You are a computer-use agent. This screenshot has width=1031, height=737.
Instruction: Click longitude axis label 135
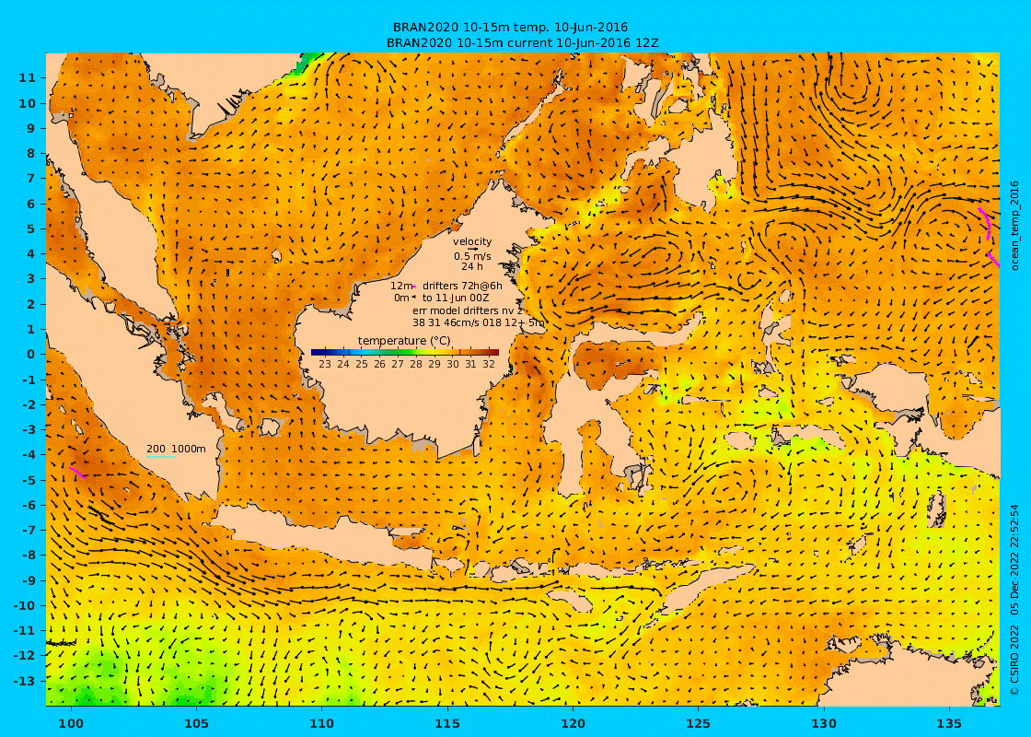(x=949, y=723)
